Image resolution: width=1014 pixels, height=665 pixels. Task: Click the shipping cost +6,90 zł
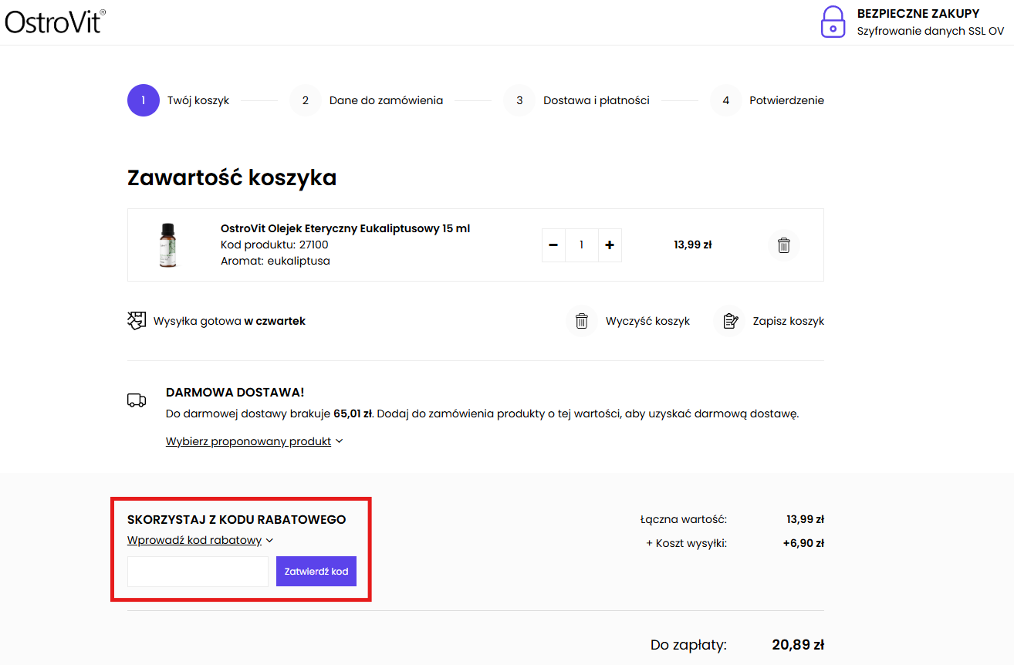pos(803,543)
